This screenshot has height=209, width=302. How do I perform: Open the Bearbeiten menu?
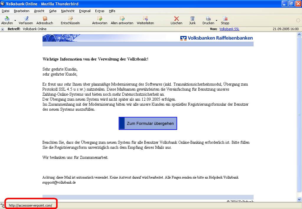[22, 11]
